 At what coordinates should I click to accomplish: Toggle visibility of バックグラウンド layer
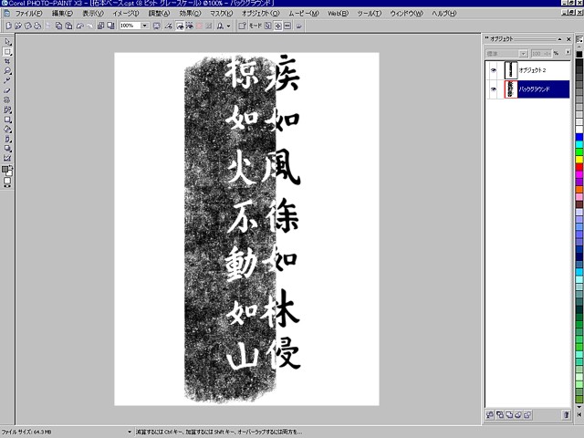[493, 89]
